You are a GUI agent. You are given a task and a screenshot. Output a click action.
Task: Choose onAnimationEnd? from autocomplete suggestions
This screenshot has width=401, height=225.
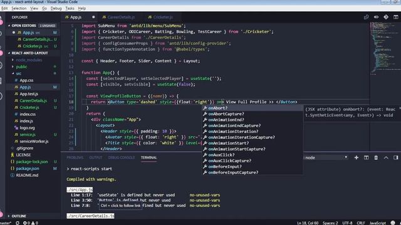pyautogui.click(x=253, y=119)
